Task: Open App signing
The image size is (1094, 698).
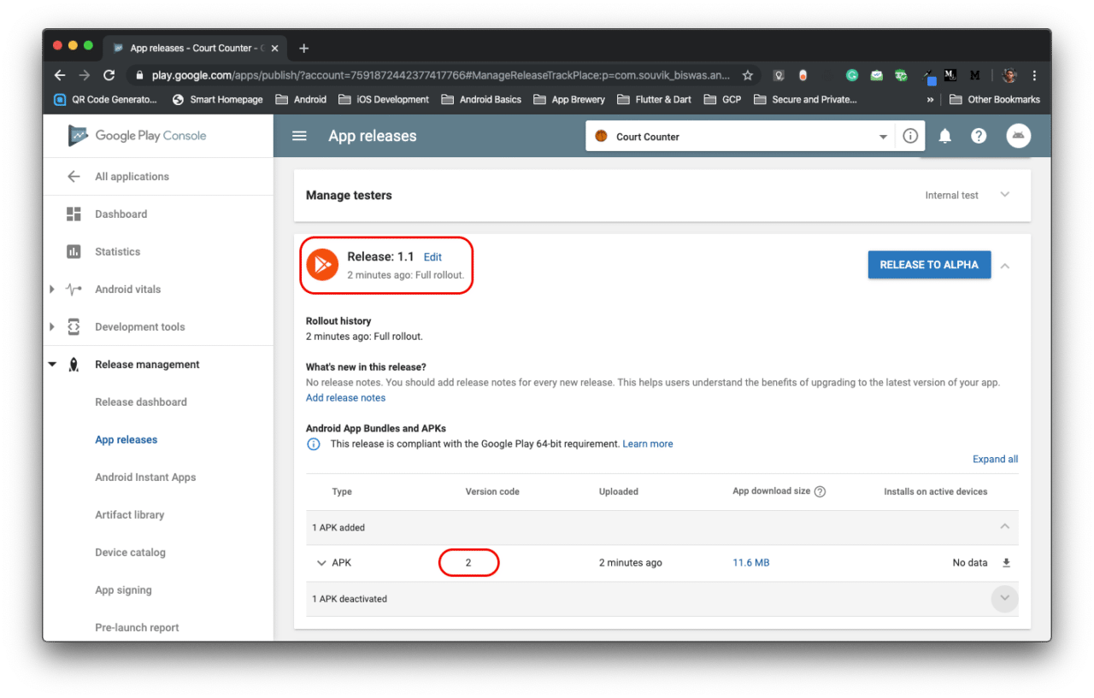Action: pyautogui.click(x=123, y=589)
